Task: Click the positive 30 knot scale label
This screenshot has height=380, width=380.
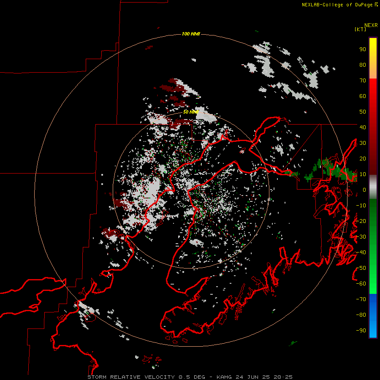Action: (363, 143)
